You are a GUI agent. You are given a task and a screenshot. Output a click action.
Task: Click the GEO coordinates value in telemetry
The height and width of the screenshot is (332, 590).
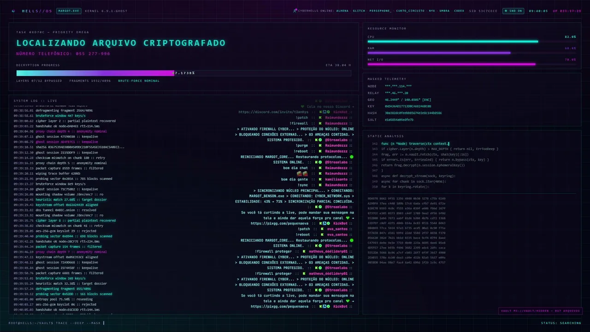click(408, 100)
